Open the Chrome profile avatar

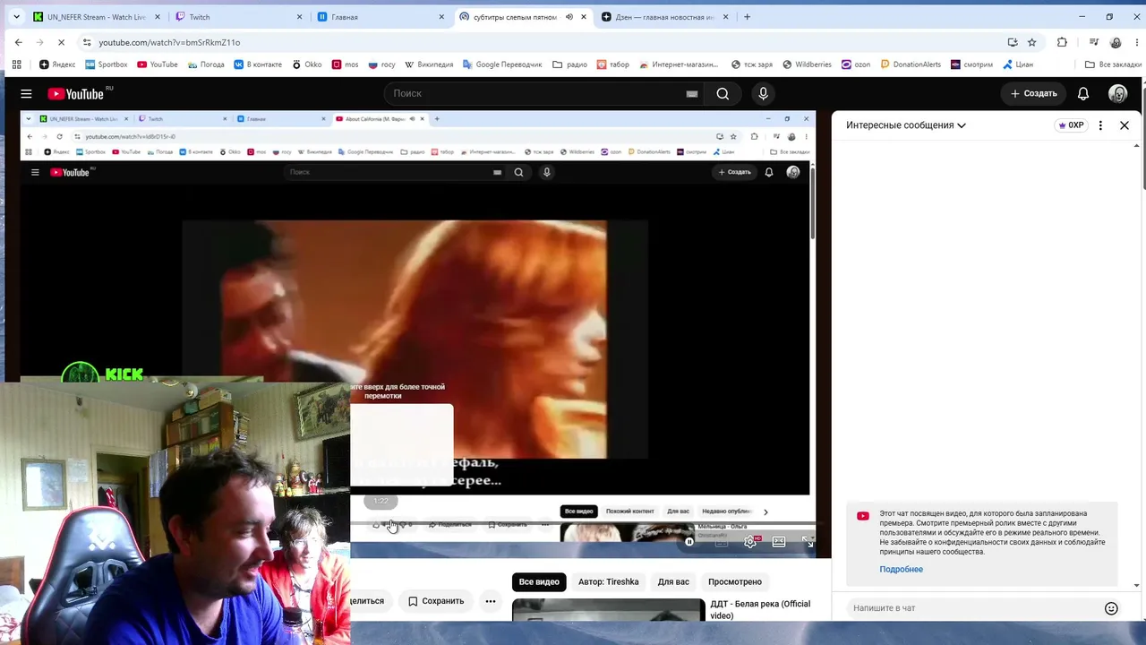tap(1116, 42)
